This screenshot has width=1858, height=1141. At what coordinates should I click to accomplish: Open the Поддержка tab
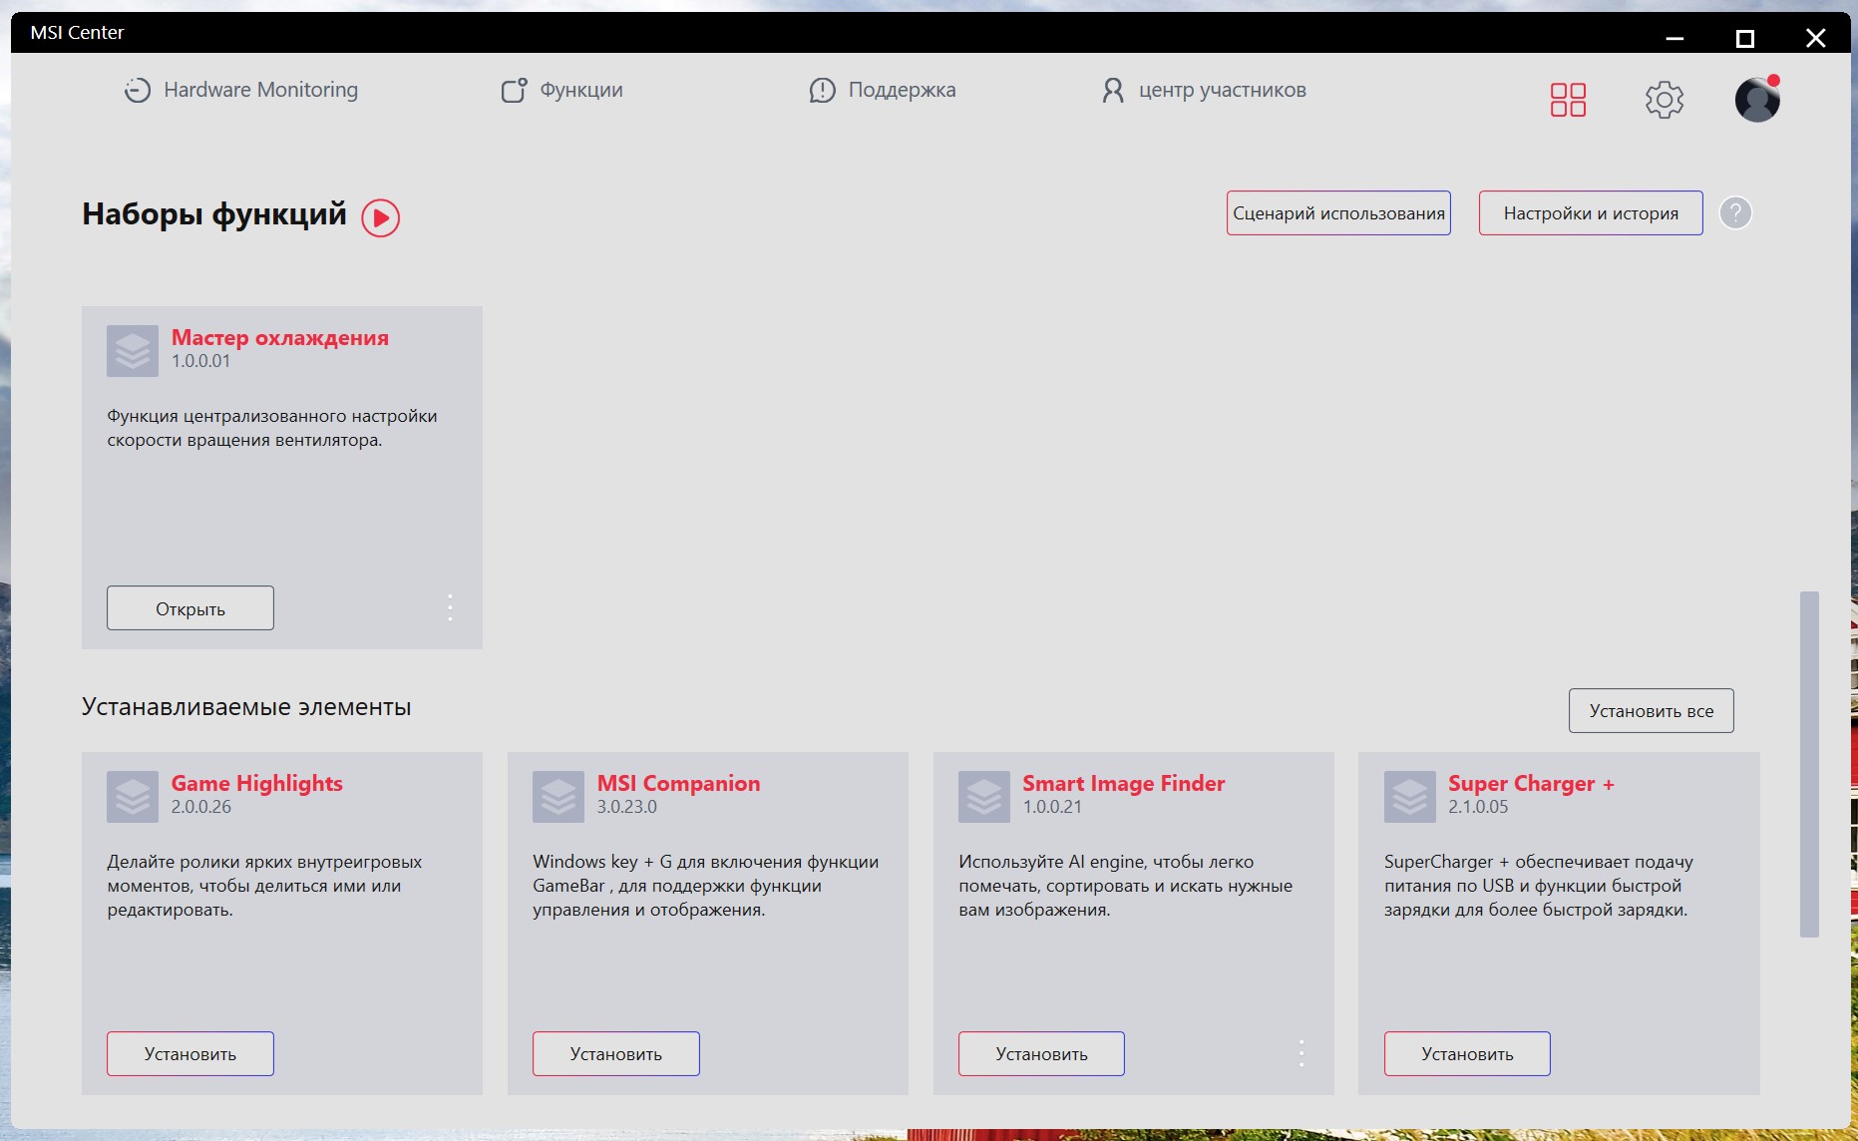(x=882, y=90)
